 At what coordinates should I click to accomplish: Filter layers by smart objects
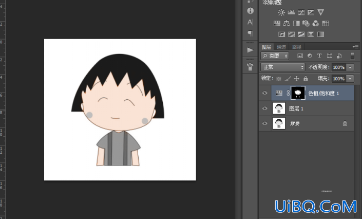339,56
